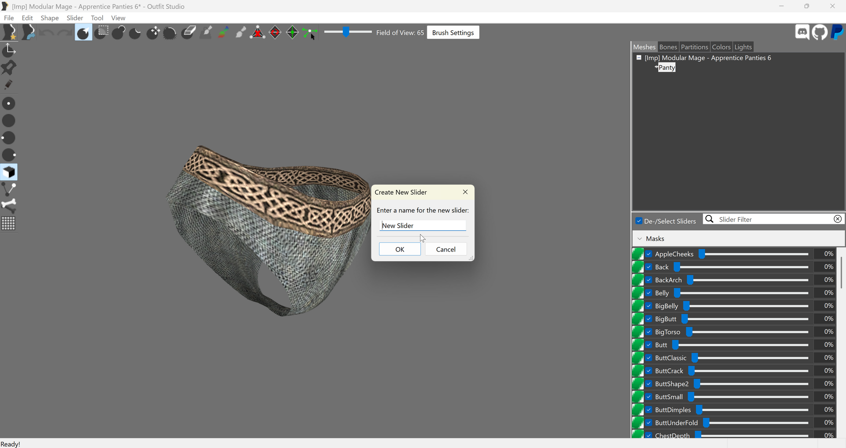Screen dimensions: 846x448
Task: Click the new slider name text field
Action: [423, 226]
